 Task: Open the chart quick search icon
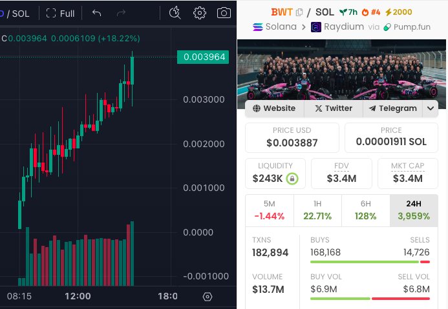click(175, 13)
